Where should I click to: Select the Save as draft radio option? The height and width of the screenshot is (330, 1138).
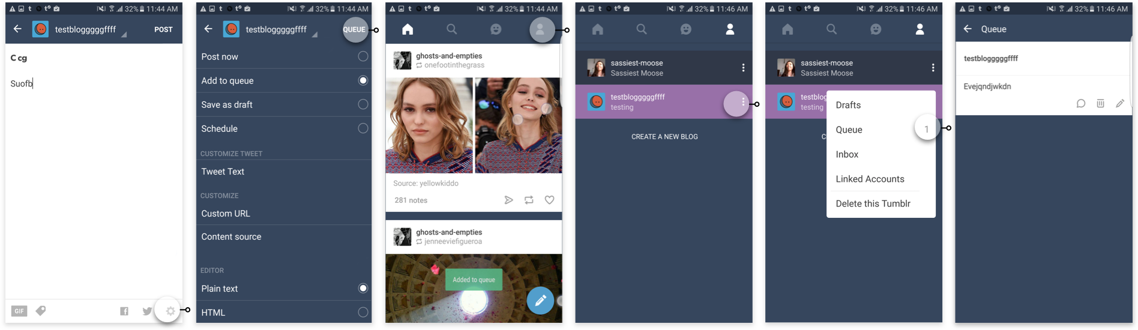(363, 104)
